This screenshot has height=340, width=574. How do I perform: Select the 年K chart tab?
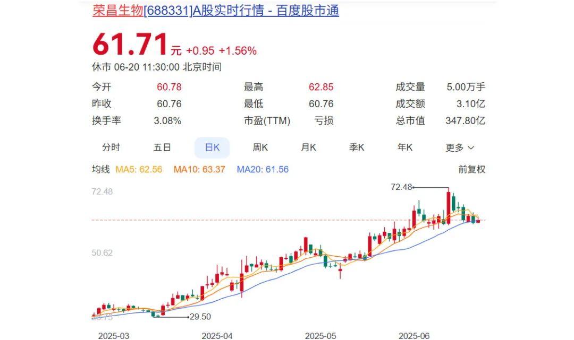(x=405, y=147)
